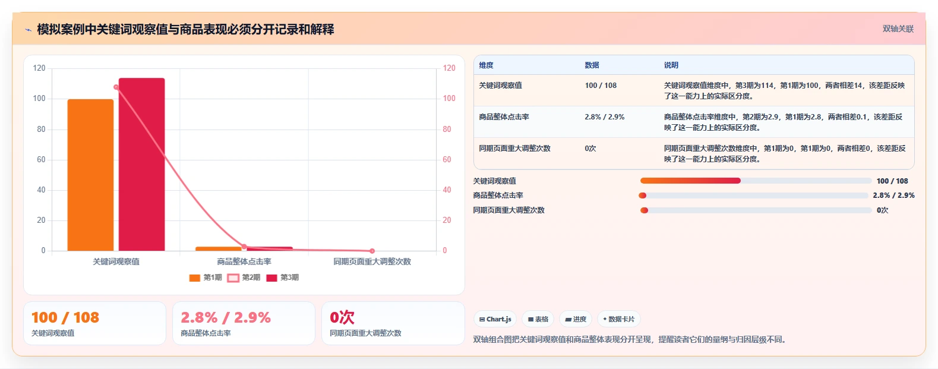
Task: Click the 120 label on the right red axis
Action: coord(449,68)
